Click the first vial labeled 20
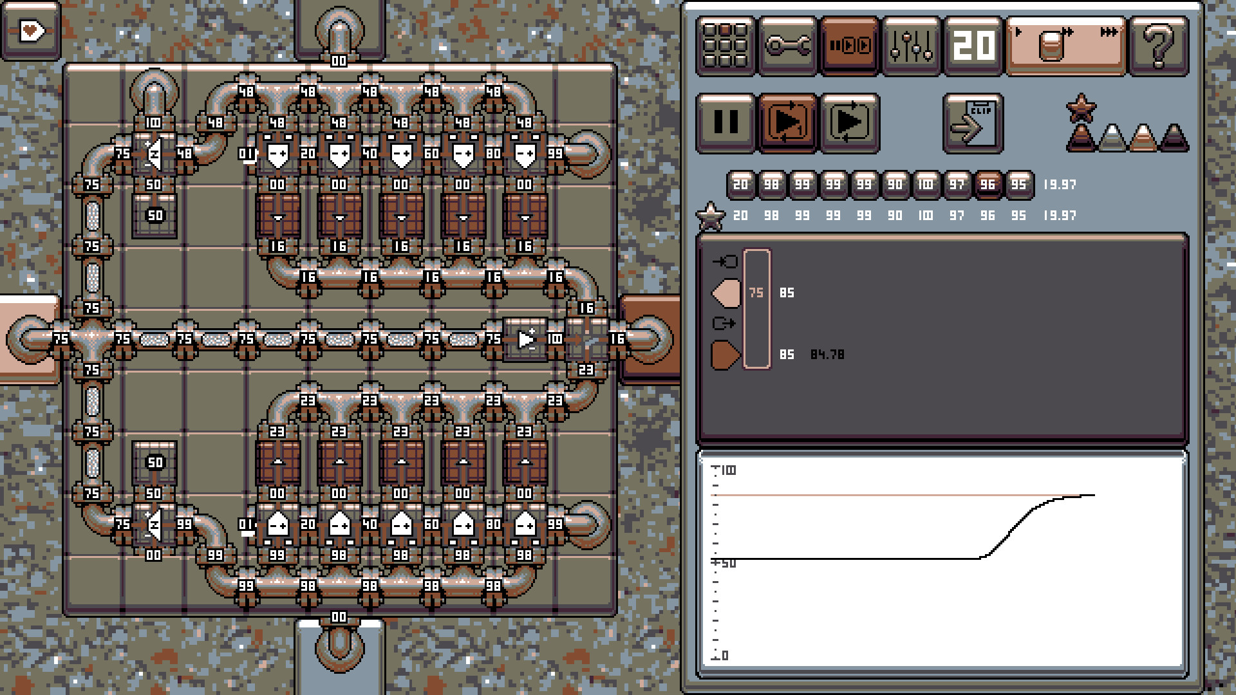This screenshot has height=695, width=1236. coord(740,185)
